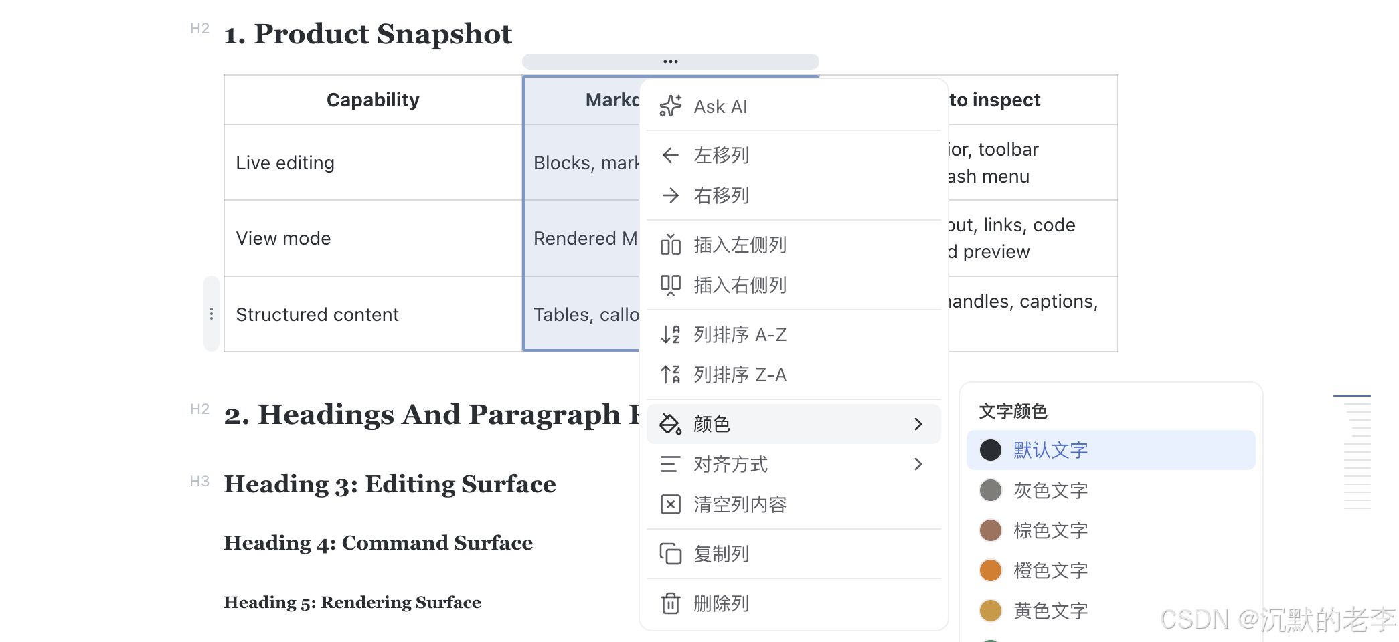Click the insert-left column icon
Image resolution: width=1399 pixels, height=642 pixels.
pyautogui.click(x=671, y=245)
